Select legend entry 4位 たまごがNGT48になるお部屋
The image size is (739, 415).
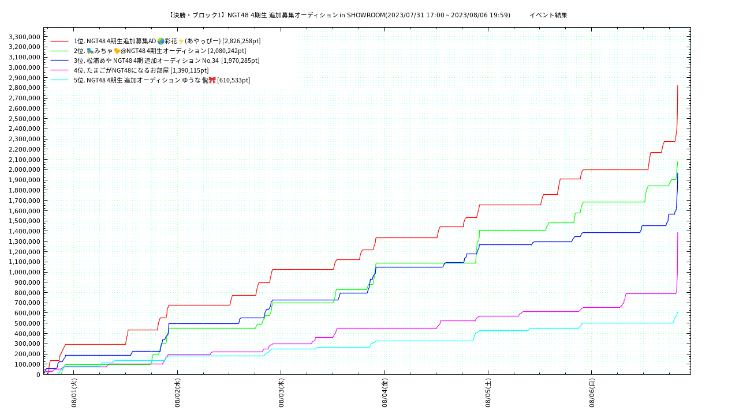pos(141,70)
